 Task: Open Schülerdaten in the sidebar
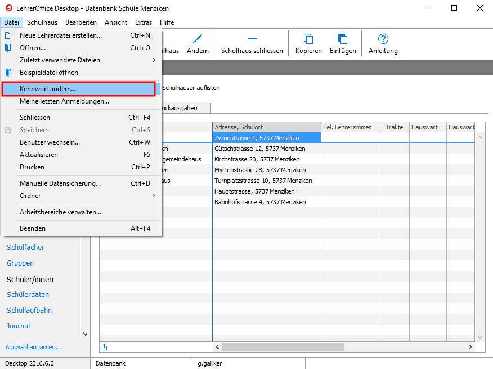28,294
